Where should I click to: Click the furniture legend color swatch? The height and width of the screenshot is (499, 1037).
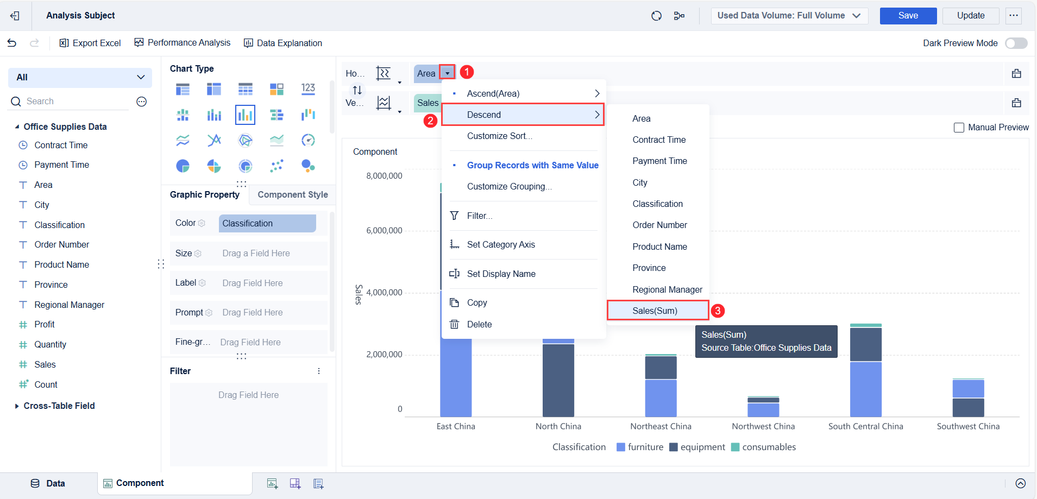[x=621, y=447]
